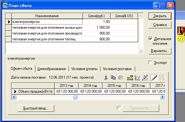Click the price cell 900,00
Image resolution: width=185 pixels, height=122 pixels.
coord(96,33)
